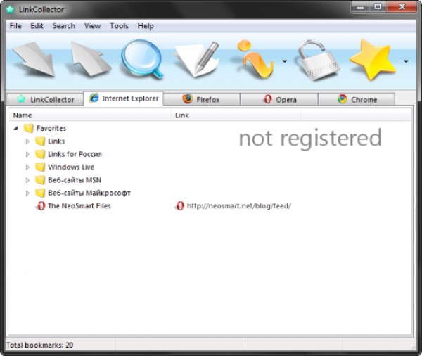
Task: Click the up-right arrow export toolbar icon
Action: click(x=90, y=58)
